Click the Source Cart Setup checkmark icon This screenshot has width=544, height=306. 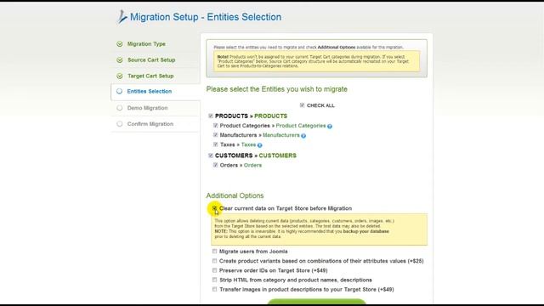120,60
